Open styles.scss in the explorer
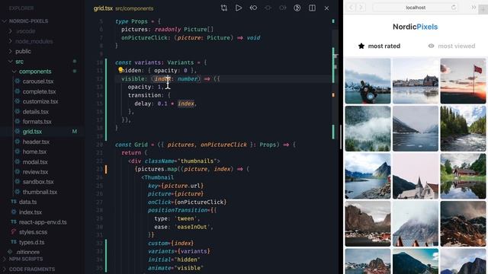The width and height of the screenshot is (488, 274). click(x=33, y=232)
